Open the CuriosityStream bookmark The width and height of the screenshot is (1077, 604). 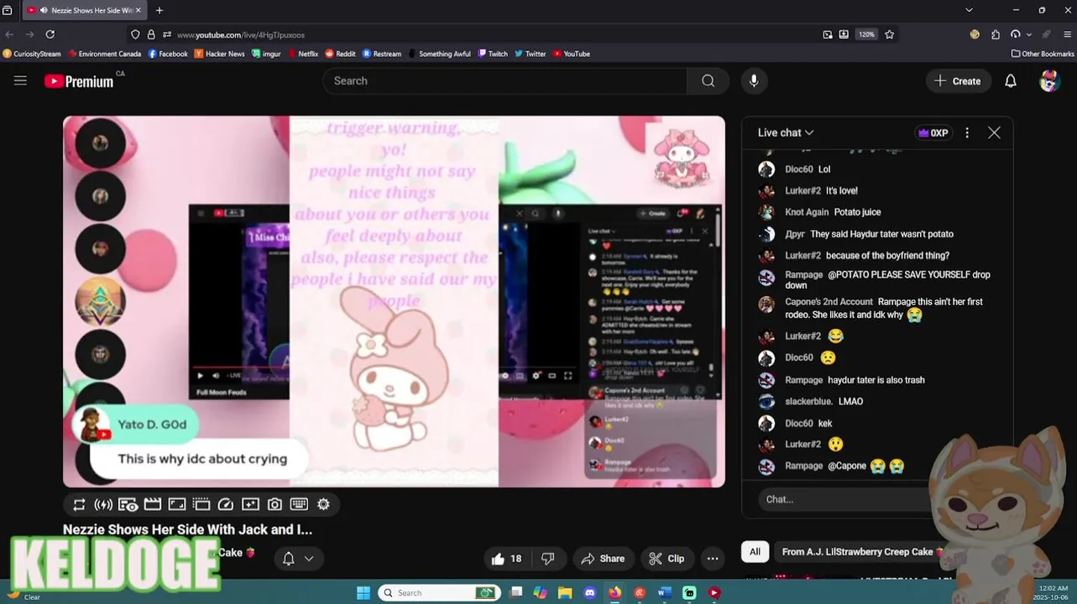click(32, 54)
